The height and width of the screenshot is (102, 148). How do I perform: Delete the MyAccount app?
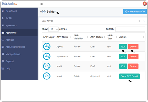(133, 56)
